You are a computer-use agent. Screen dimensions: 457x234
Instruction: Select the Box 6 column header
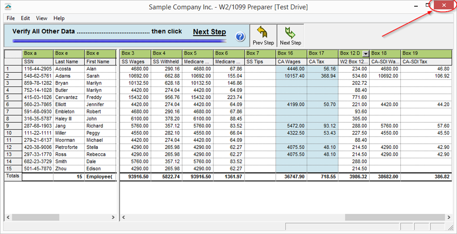229,54
